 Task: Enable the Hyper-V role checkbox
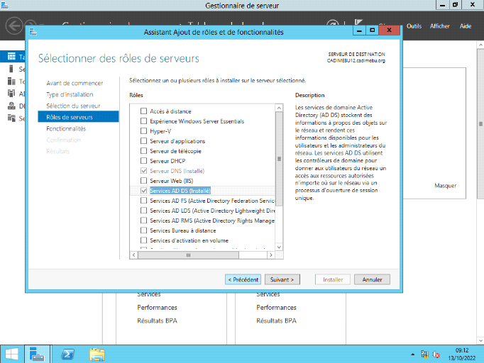(143, 130)
